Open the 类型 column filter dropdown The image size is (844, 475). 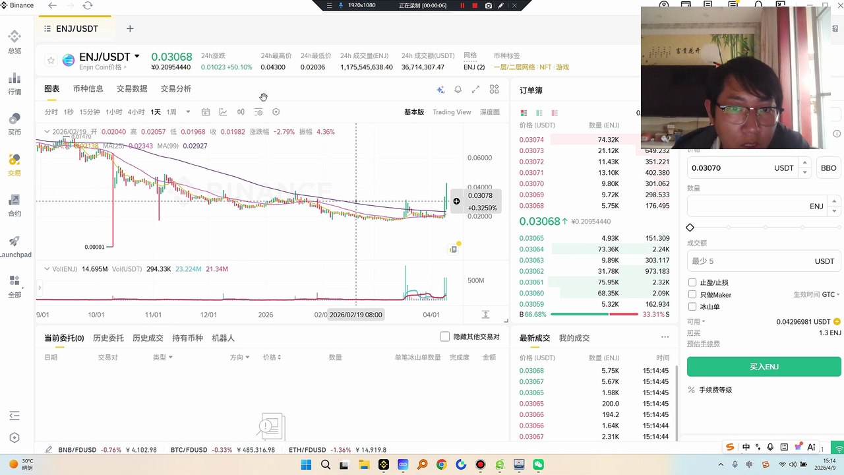pos(163,358)
